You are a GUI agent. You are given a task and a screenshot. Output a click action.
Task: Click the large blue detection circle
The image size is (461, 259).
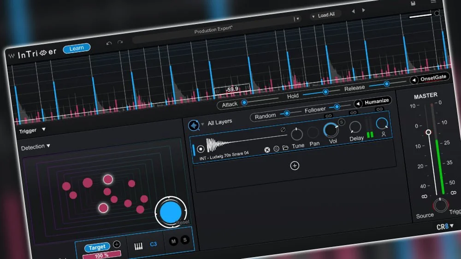(171, 212)
